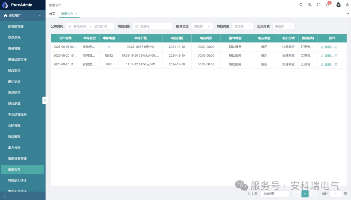The height and width of the screenshot is (200, 351).
Task: Open the settings gear icon
Action: (x=347, y=5)
